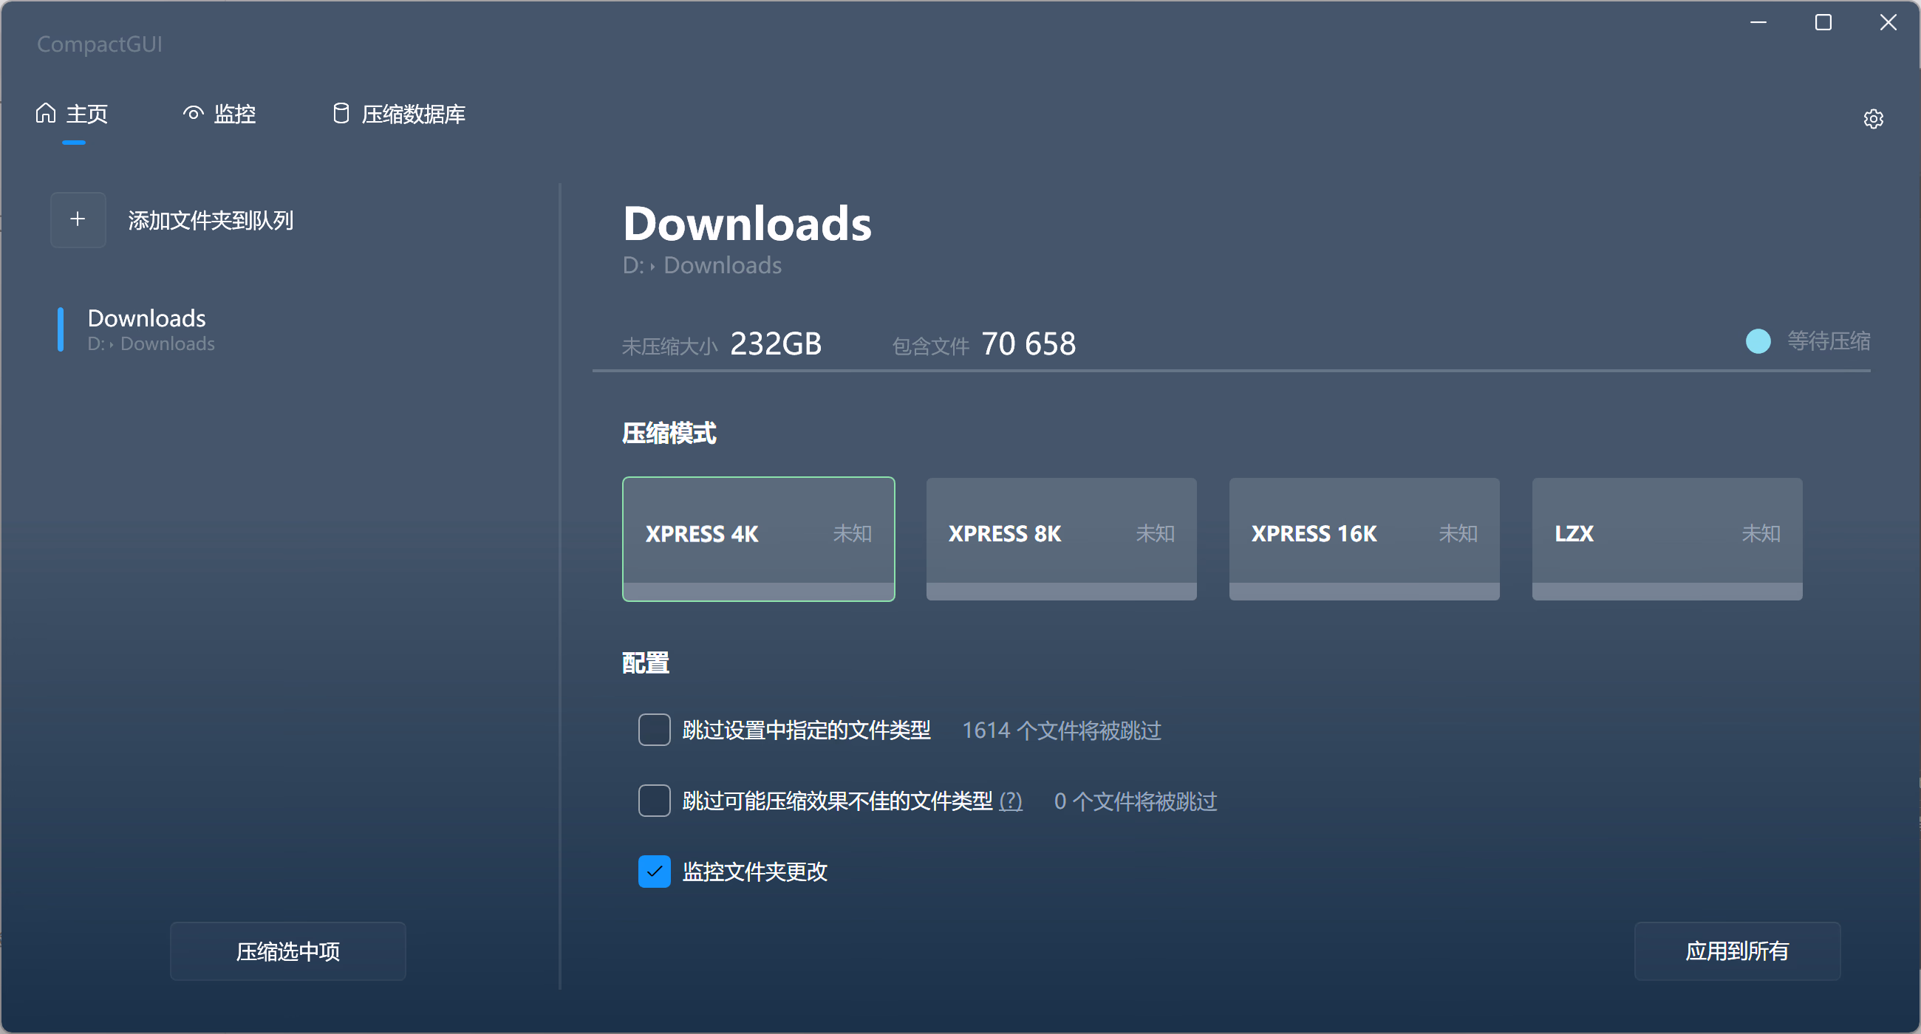The height and width of the screenshot is (1034, 1921).
Task: Click the database cylinder icon beside 压缩数据库
Action: coord(341,113)
